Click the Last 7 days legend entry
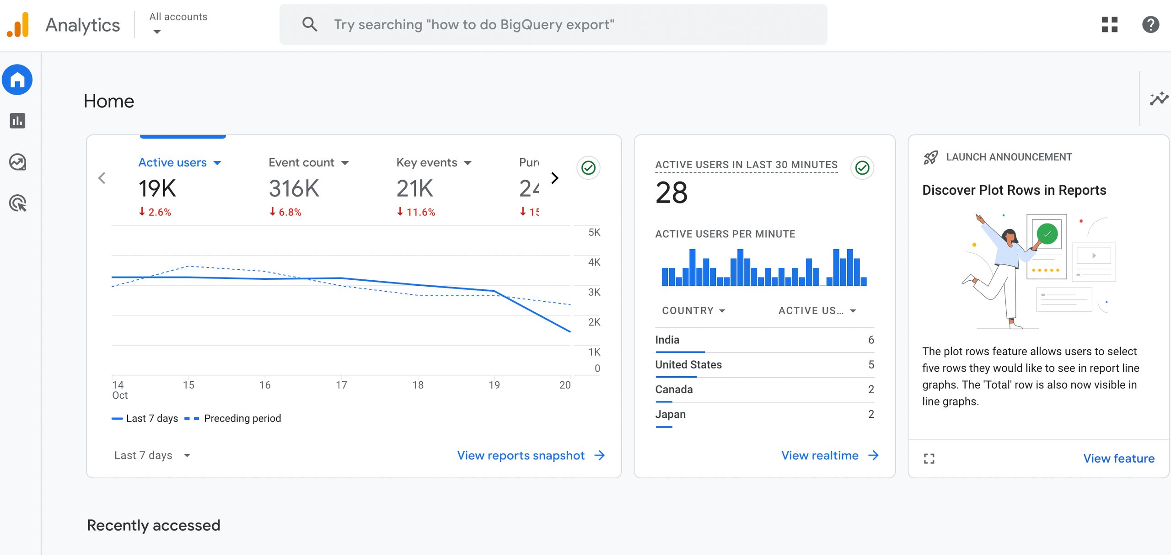 [x=145, y=418]
